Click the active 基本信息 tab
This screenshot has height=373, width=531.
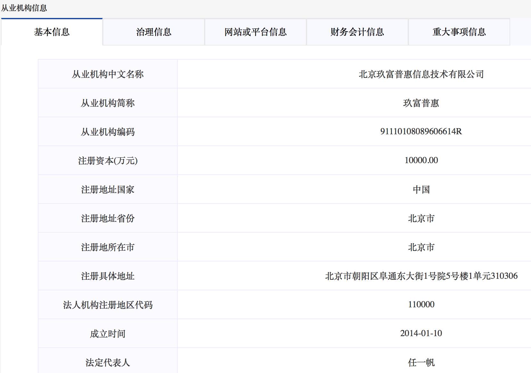click(x=52, y=32)
